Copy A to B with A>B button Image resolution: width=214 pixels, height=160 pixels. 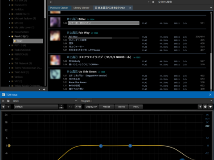point(78,107)
